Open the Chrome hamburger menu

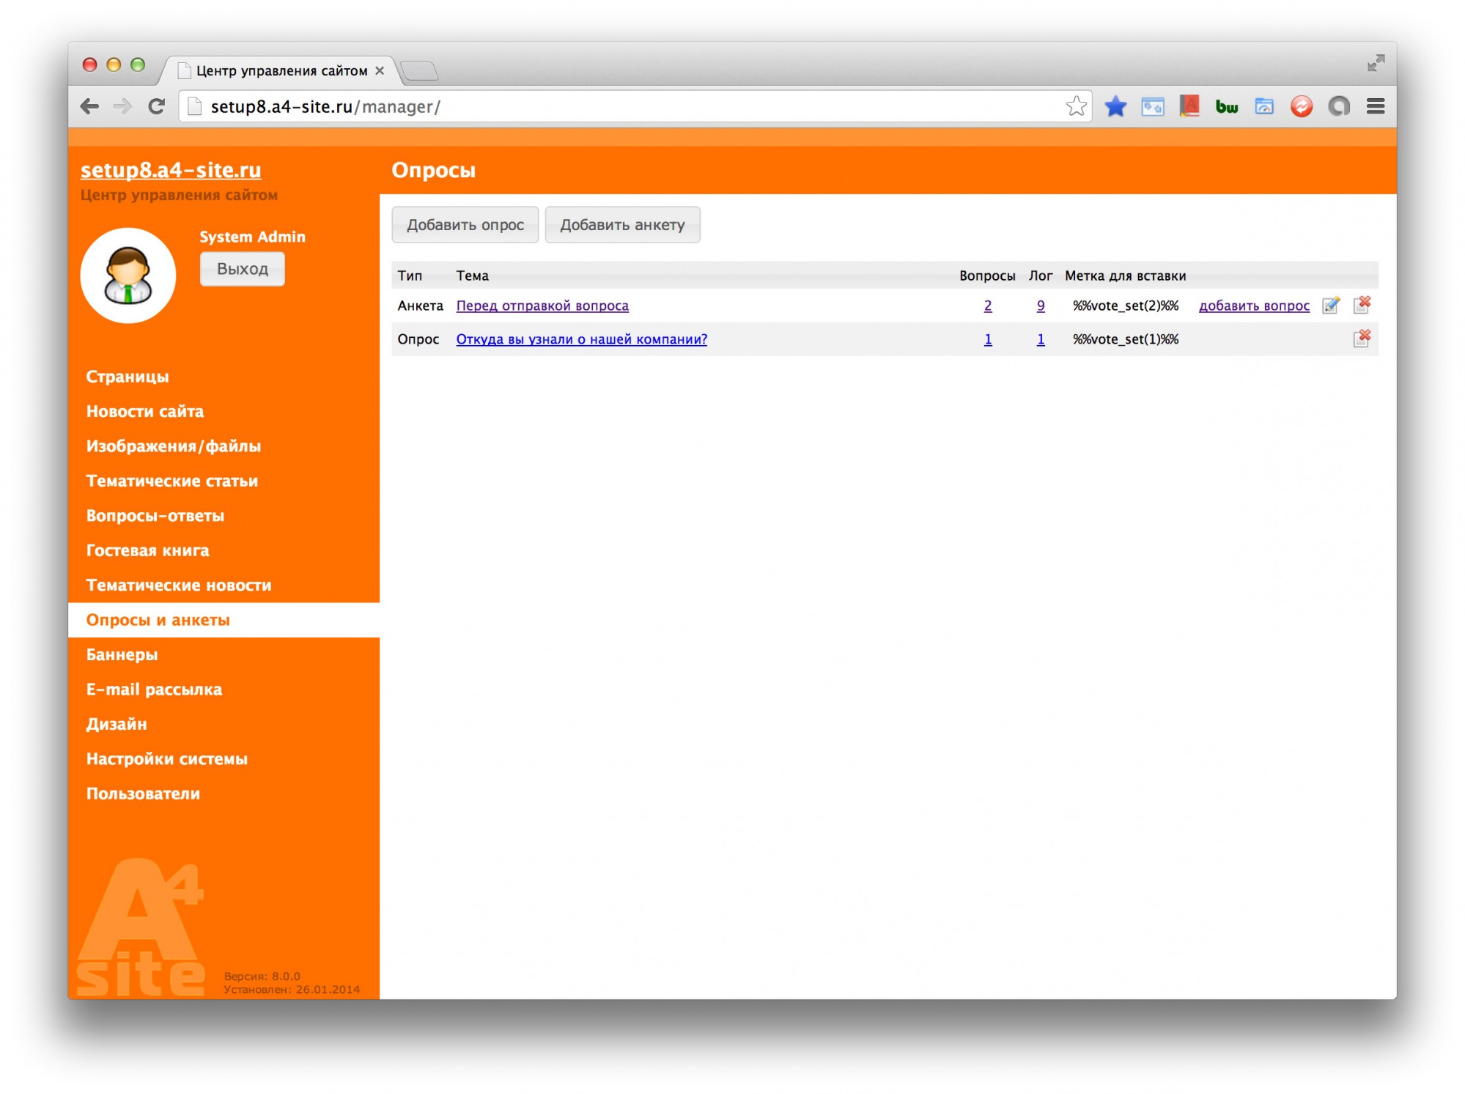click(1375, 106)
